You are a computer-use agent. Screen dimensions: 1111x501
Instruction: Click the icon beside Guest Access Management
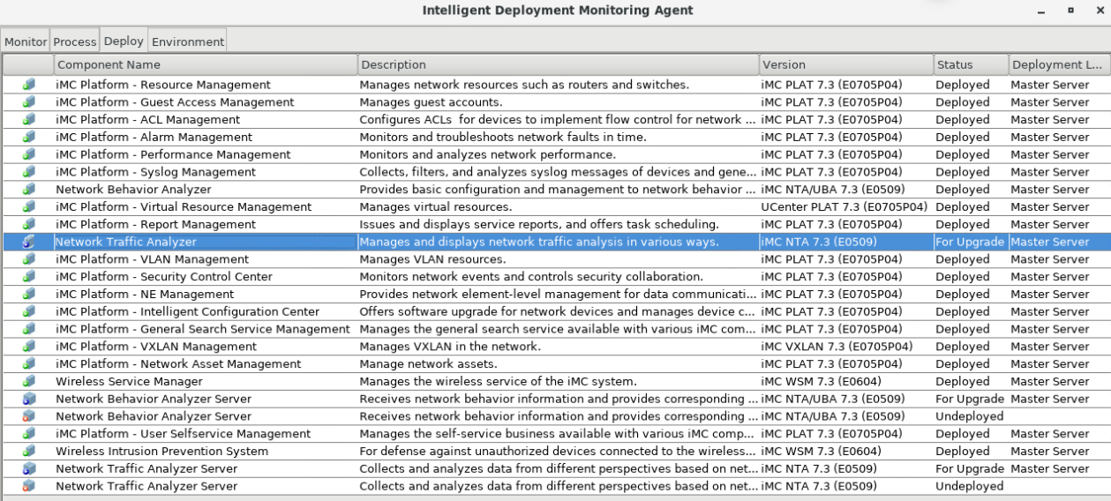(29, 102)
